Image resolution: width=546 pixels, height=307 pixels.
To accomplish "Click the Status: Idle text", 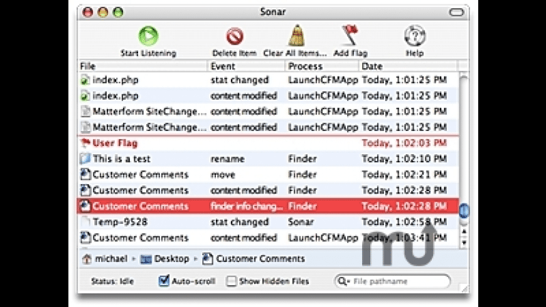I will (112, 281).
